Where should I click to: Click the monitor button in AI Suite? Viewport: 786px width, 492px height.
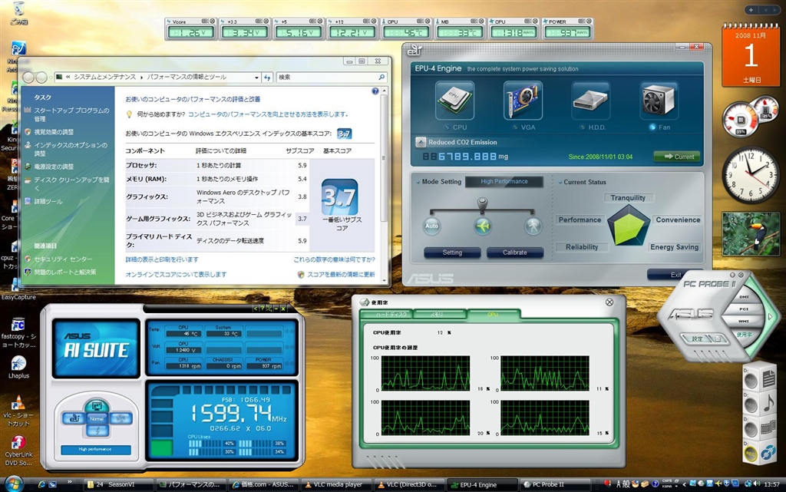pyautogui.click(x=97, y=406)
